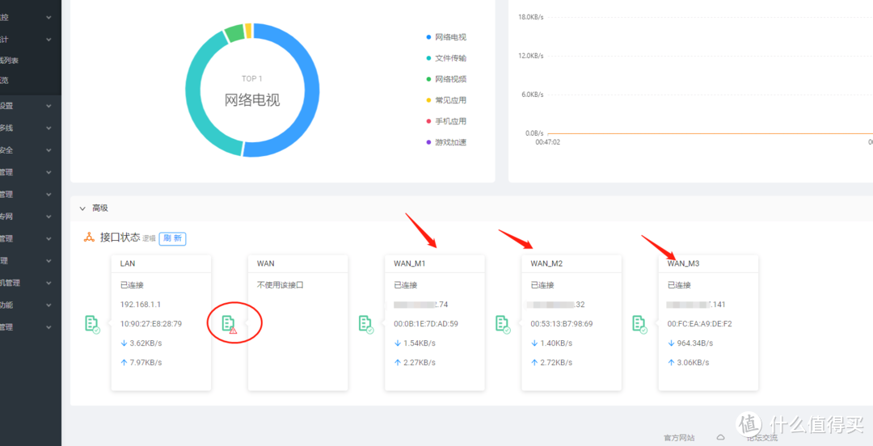Image resolution: width=873 pixels, height=446 pixels.
Task: Click the 游戏加速 legend entry
Action: 446,142
